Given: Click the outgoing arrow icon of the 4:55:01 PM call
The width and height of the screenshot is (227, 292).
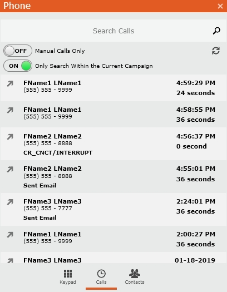Looking at the screenshot, I should [x=10, y=169].
